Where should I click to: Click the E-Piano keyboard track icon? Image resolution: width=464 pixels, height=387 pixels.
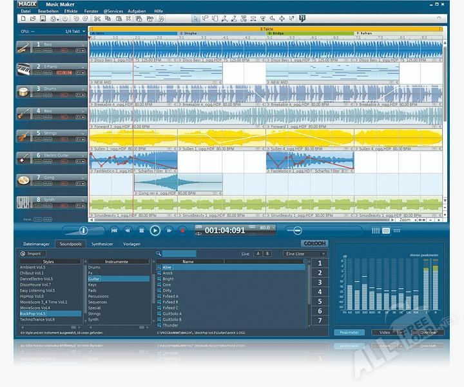tap(24, 69)
